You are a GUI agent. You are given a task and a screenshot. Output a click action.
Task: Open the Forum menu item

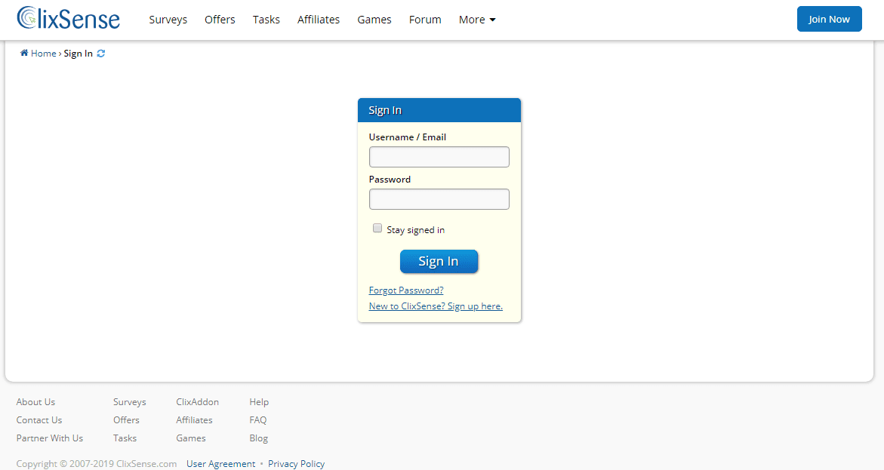(x=424, y=20)
